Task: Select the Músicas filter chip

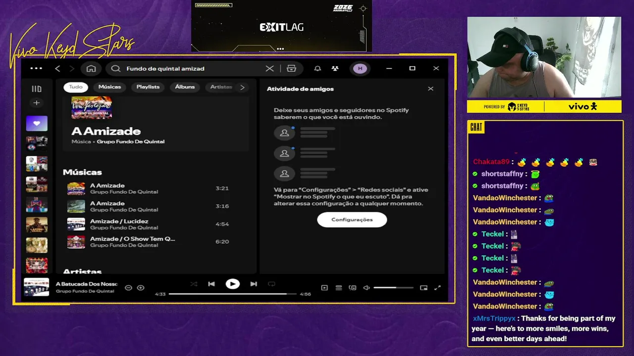Action: pos(109,87)
